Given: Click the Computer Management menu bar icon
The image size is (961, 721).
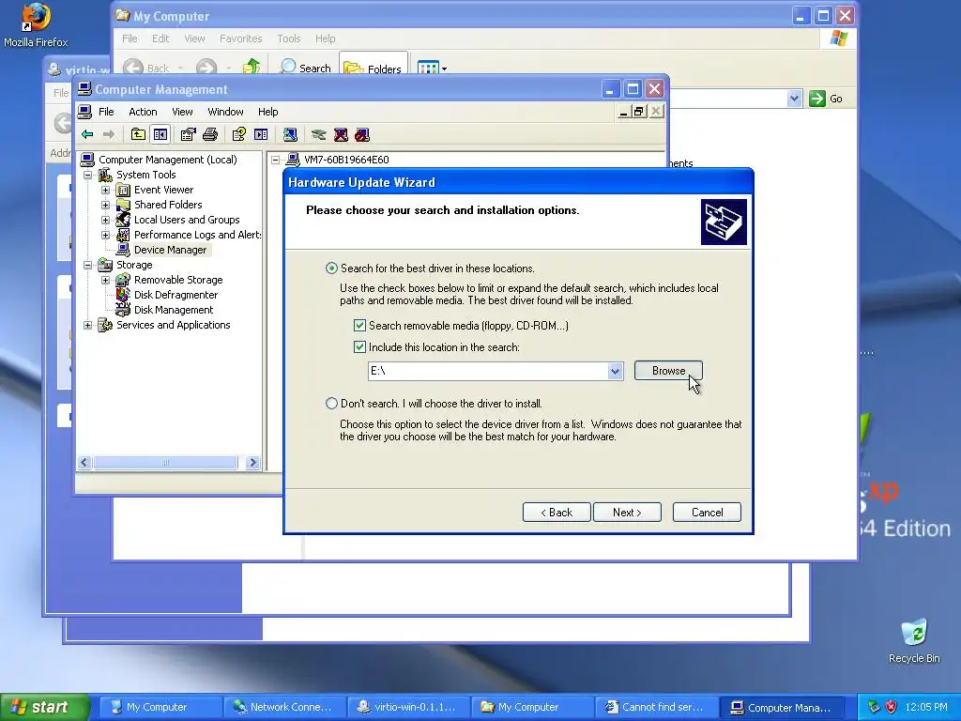Looking at the screenshot, I should click(85, 112).
